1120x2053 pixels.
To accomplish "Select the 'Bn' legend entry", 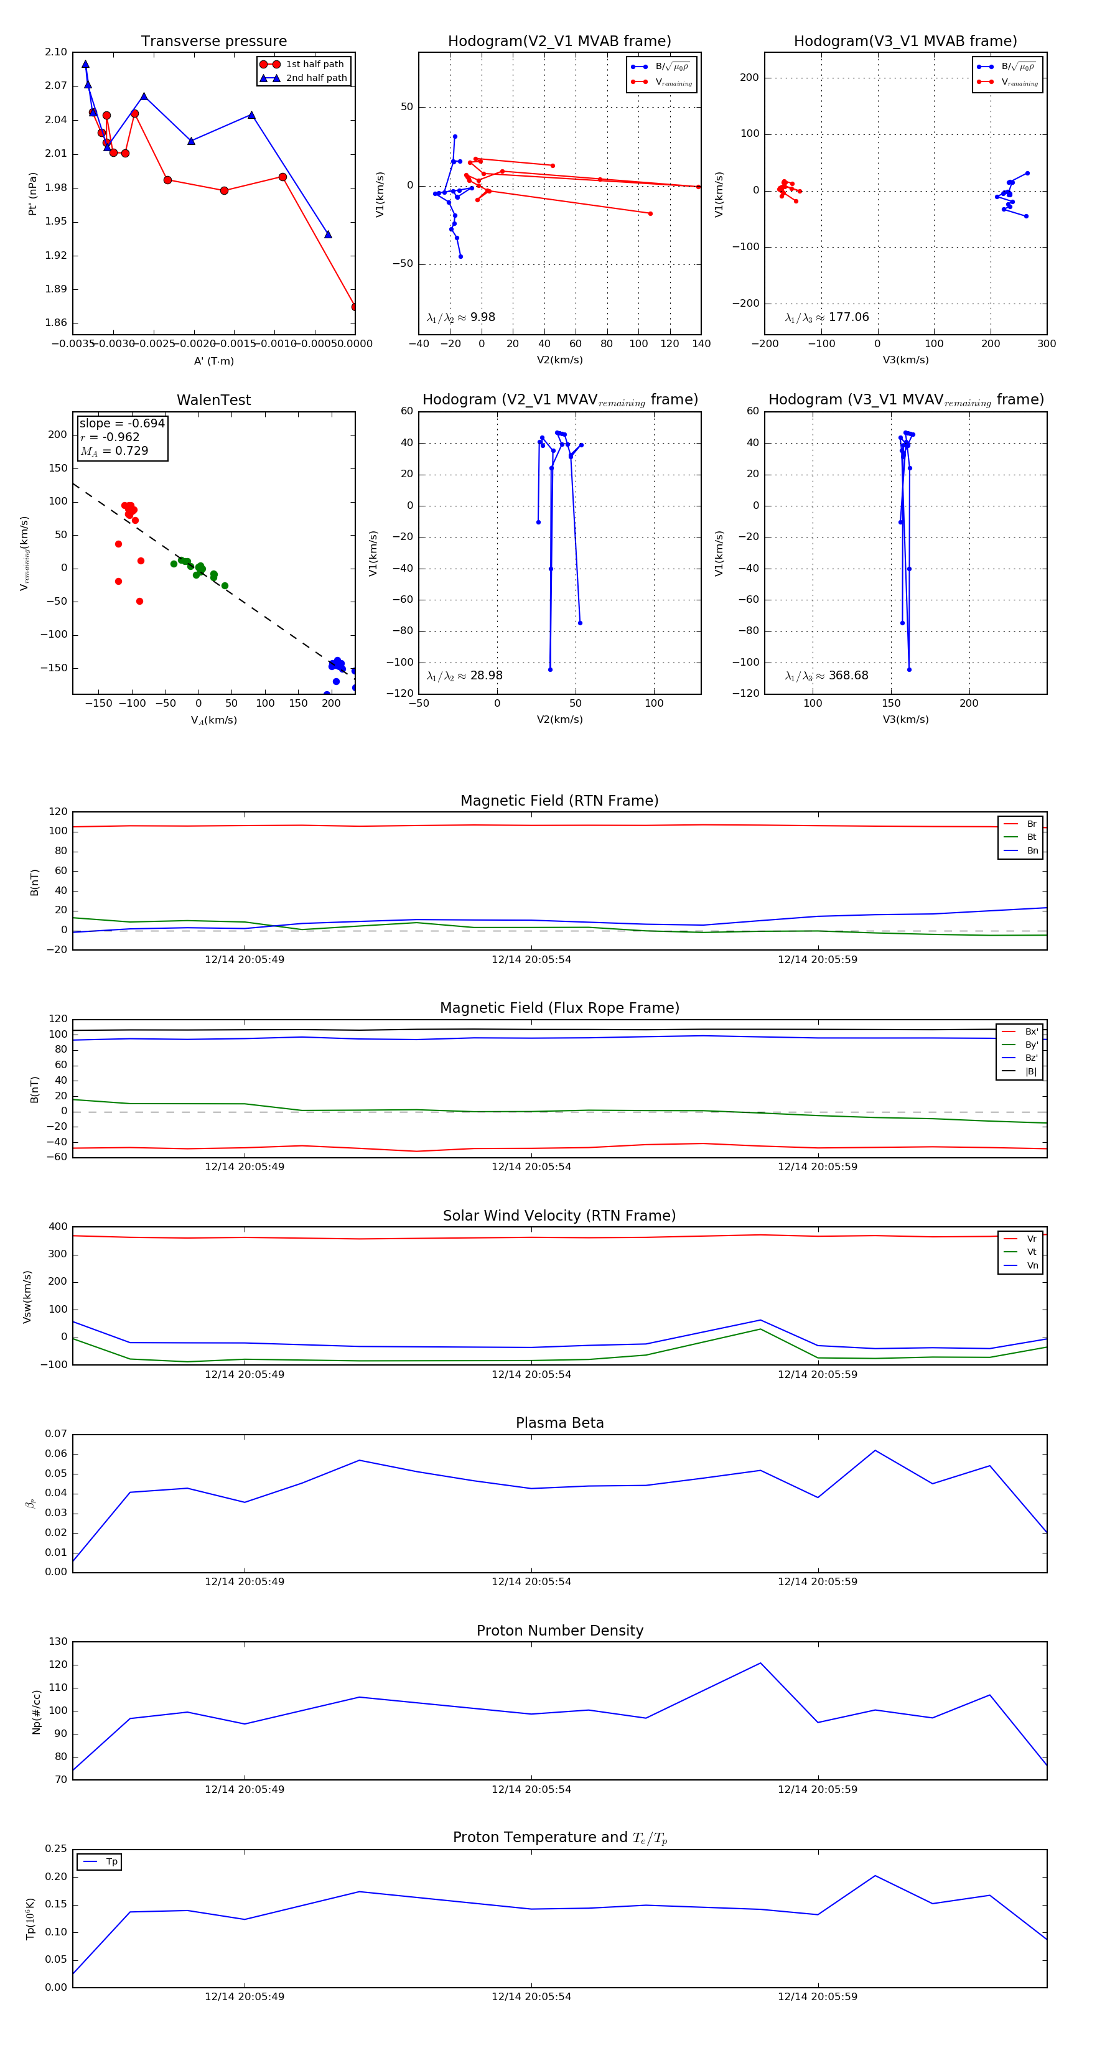I will pyautogui.click(x=1020, y=851).
